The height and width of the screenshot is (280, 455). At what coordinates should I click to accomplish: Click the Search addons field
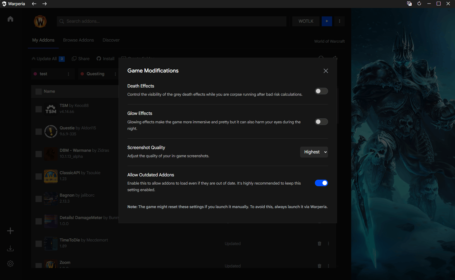[172, 21]
